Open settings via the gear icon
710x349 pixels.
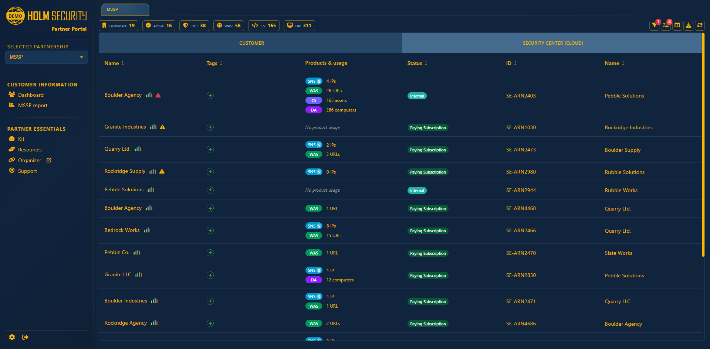pos(12,337)
